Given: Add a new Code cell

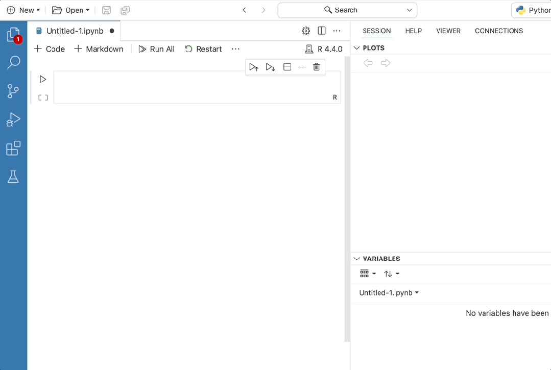Looking at the screenshot, I should 49,49.
